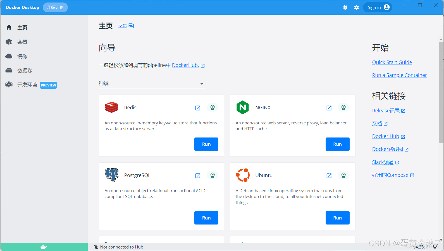Screen dimensions: 444x251
Task: Click the 升级计划 upgrade button
Action: [55, 7]
